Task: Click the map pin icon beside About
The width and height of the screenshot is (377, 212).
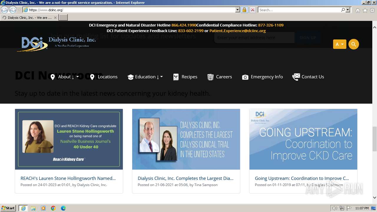Action: pyautogui.click(x=53, y=77)
